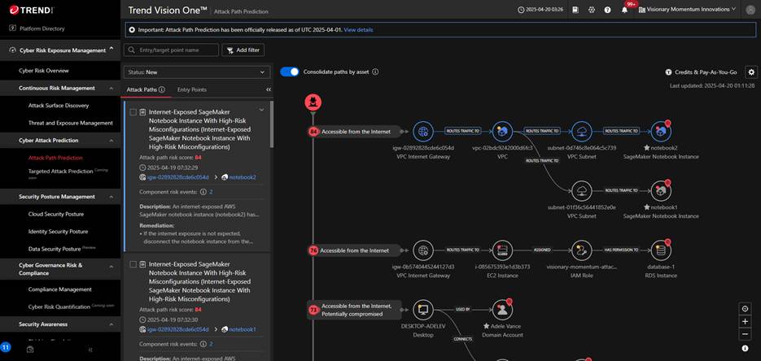Select the igw-02892828cde6c054d internet gateway node
Screen dimensions: 761x361
click(x=423, y=132)
